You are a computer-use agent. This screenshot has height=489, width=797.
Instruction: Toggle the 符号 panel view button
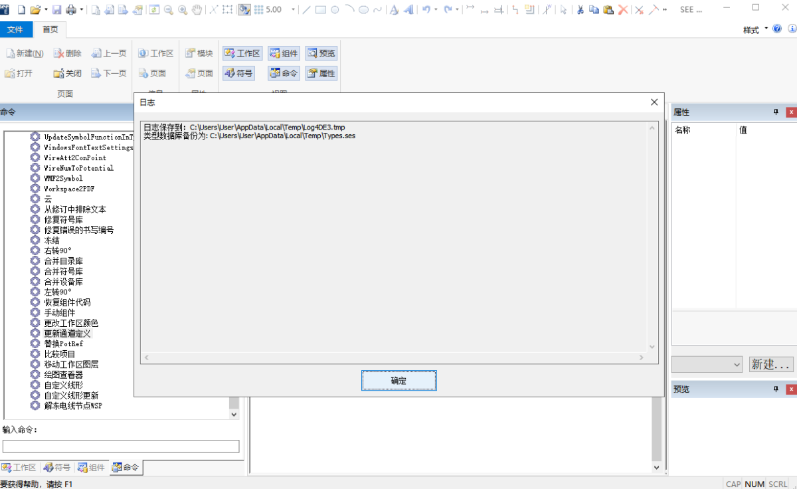[239, 73]
